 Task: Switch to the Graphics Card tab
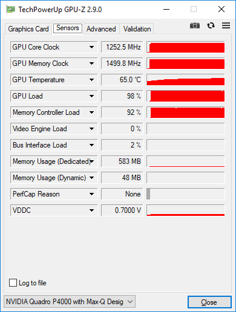point(28,29)
